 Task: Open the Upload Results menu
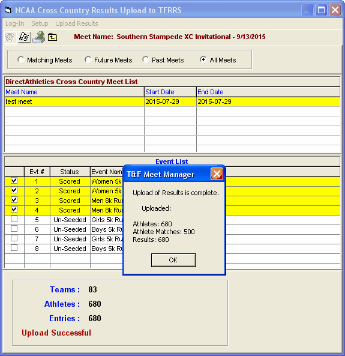77,23
